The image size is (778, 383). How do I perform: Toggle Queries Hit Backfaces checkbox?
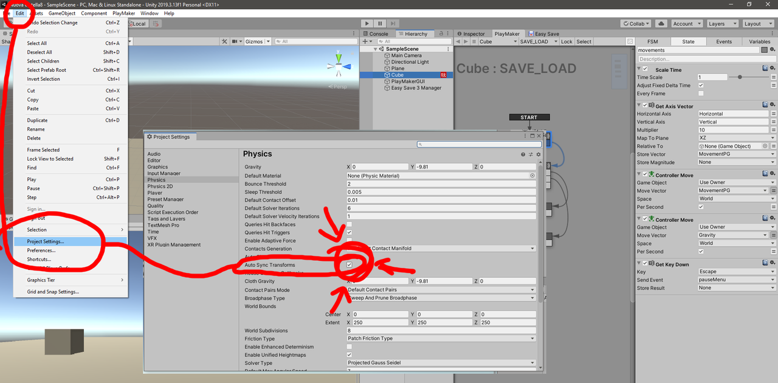349,224
